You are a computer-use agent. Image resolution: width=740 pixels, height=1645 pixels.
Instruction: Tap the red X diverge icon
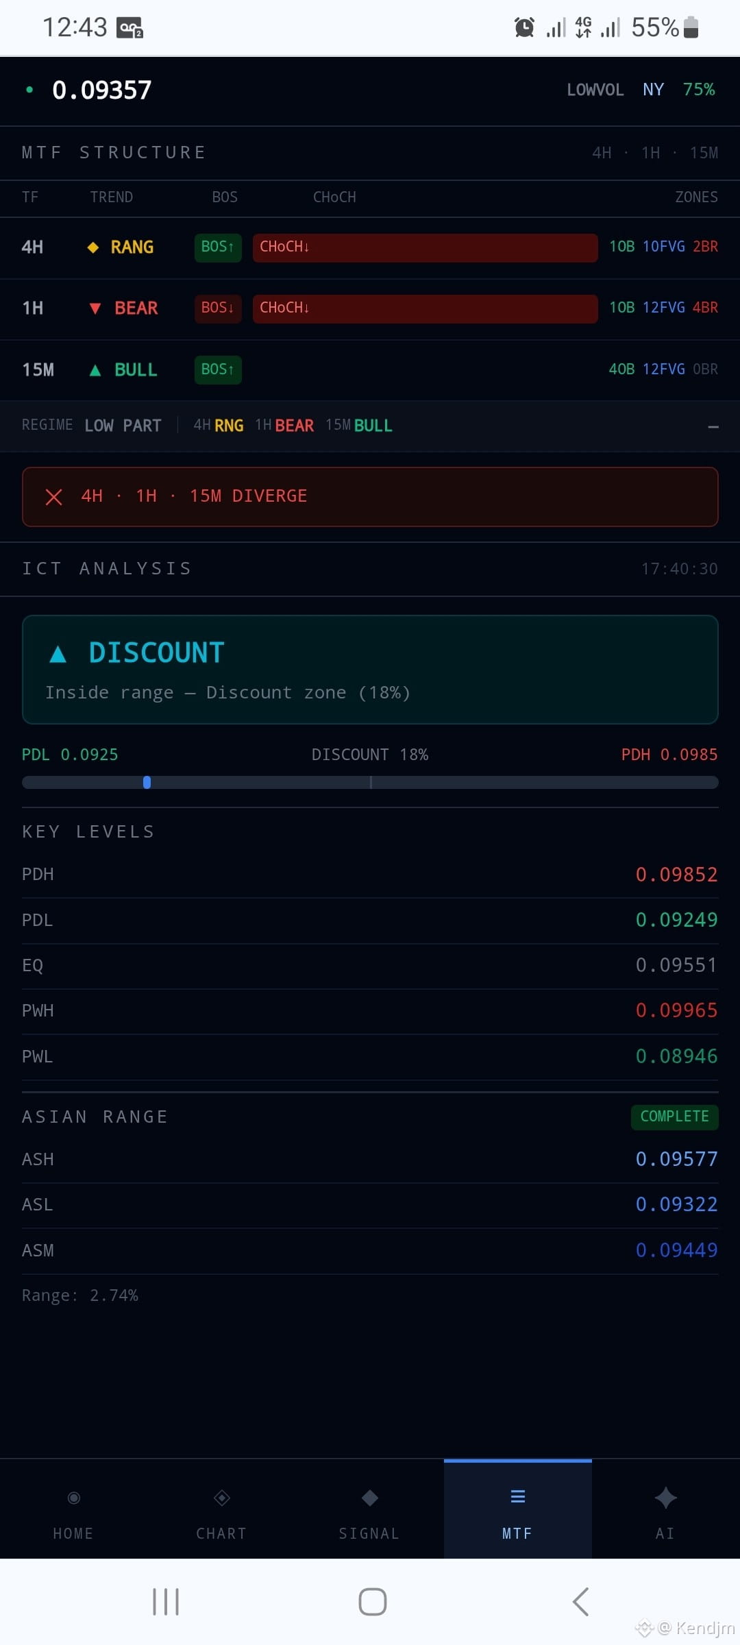[x=53, y=497]
